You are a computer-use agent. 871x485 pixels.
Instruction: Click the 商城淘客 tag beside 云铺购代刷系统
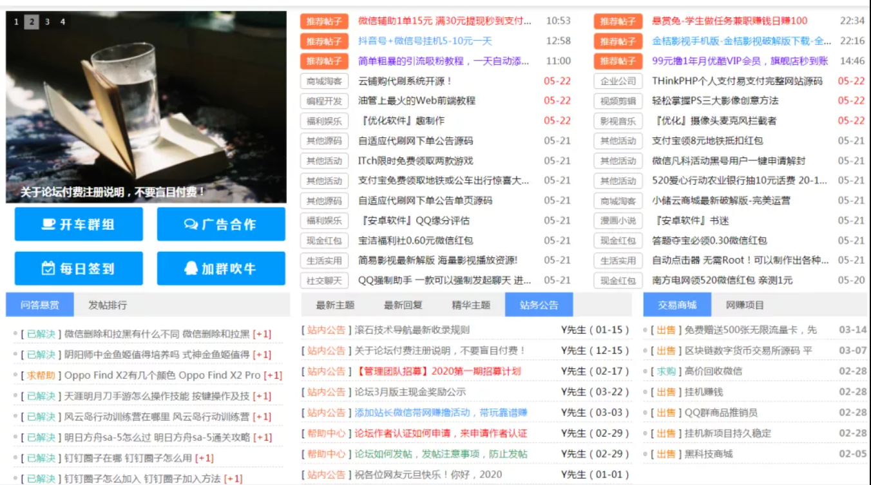coord(324,81)
